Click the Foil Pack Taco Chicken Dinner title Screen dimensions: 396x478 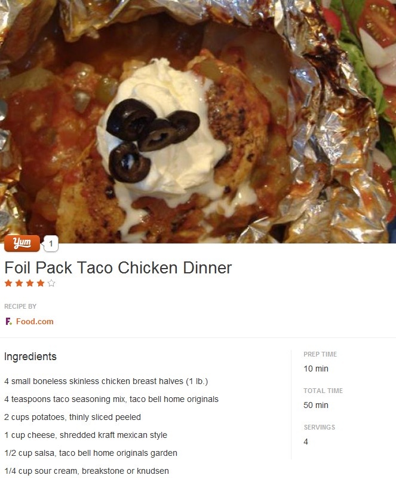[x=118, y=267]
